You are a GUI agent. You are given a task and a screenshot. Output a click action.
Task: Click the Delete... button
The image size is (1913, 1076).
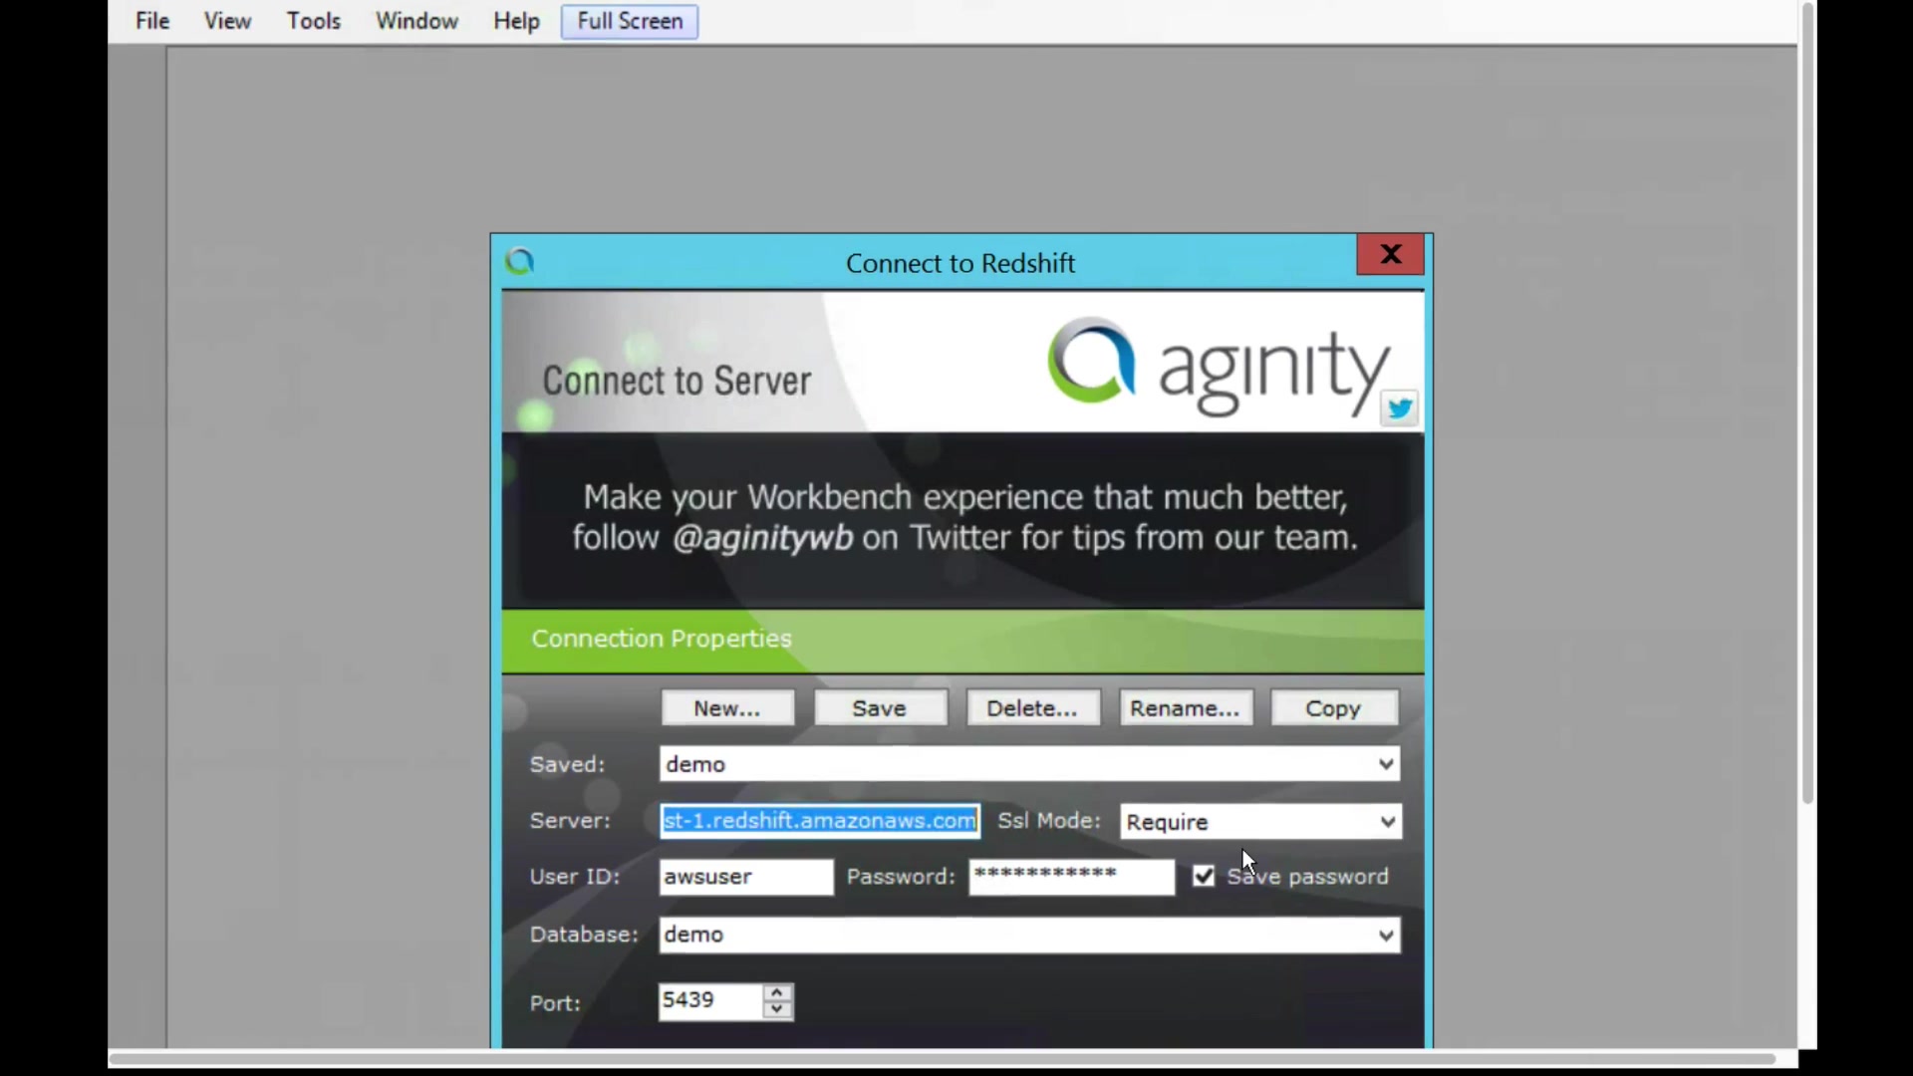pos(1032,708)
